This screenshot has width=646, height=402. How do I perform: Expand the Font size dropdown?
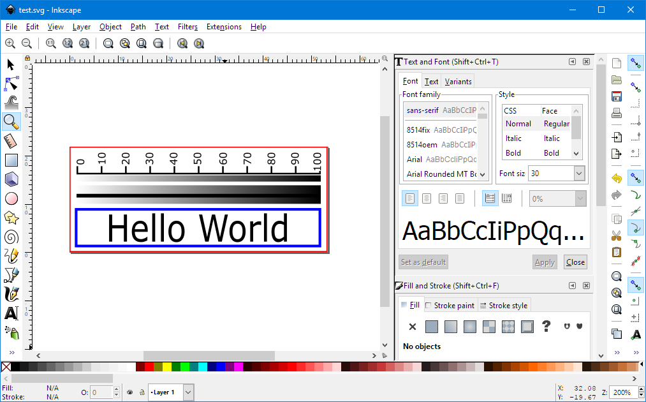579,173
